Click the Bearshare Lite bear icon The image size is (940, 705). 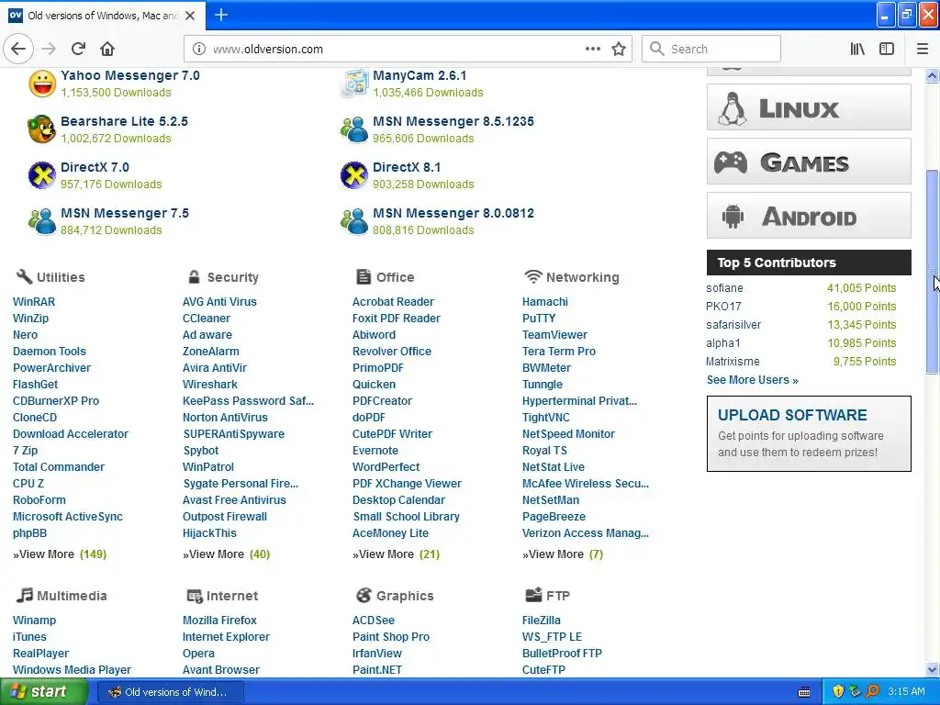[x=42, y=129]
